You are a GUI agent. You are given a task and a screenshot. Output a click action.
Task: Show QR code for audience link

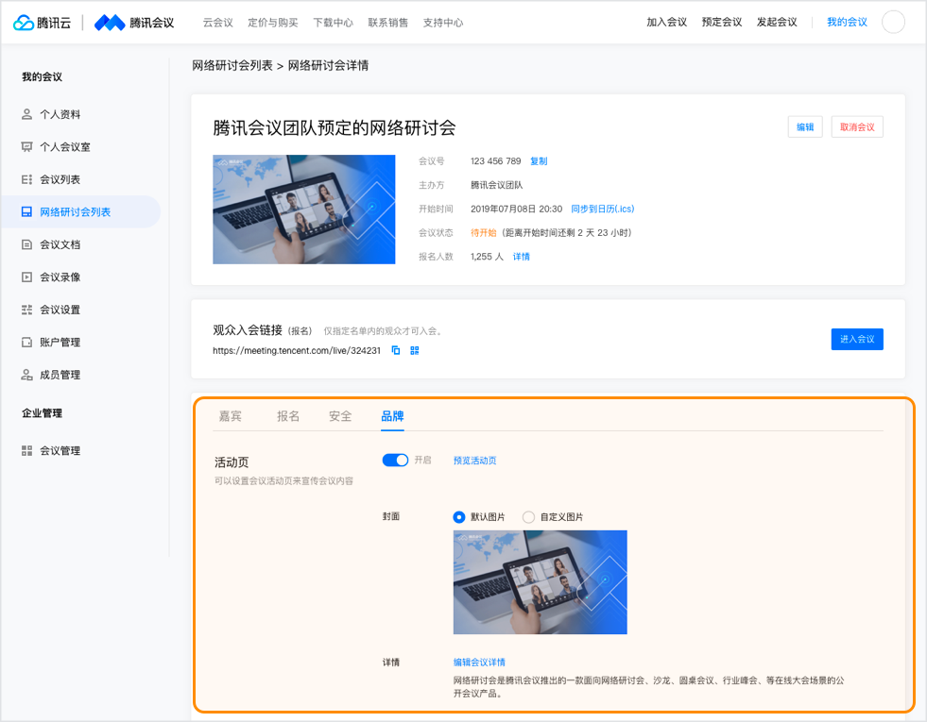coord(414,350)
